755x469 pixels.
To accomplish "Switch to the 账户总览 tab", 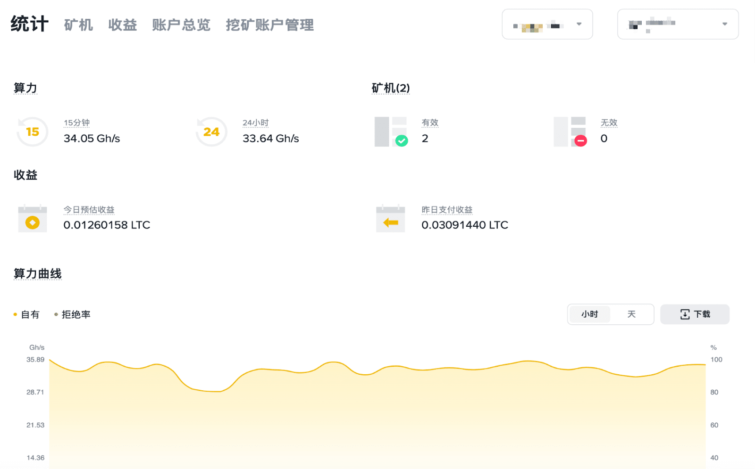I will coord(181,25).
